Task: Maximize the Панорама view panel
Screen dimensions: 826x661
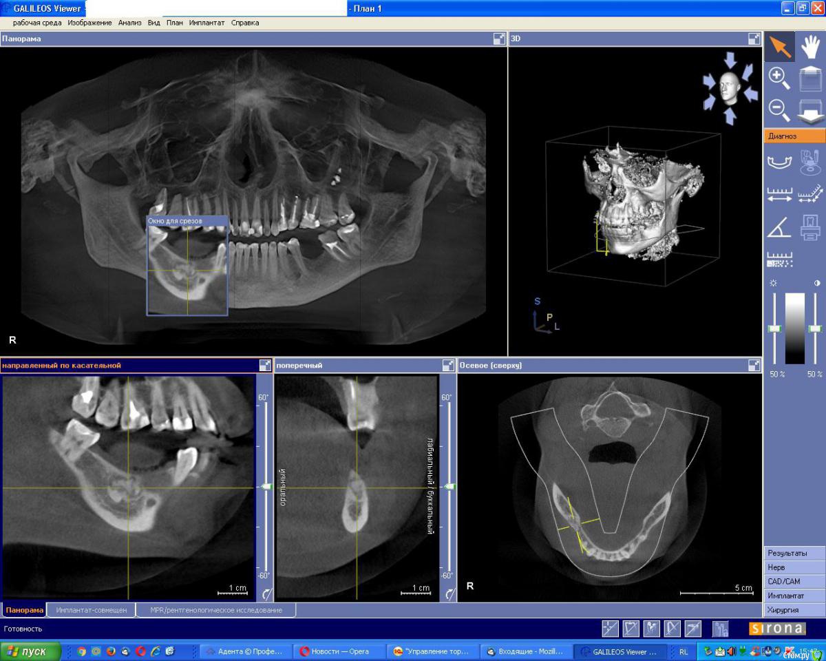Action: pos(499,39)
